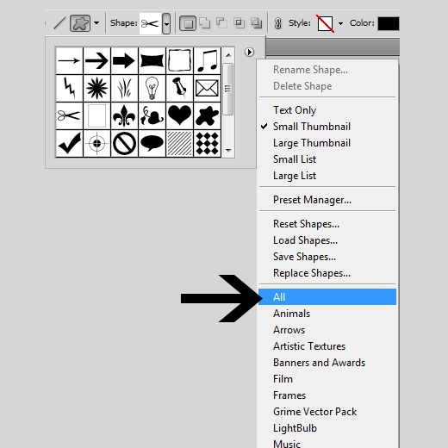Pick the starburst shape
448x448 pixels.
96,88
